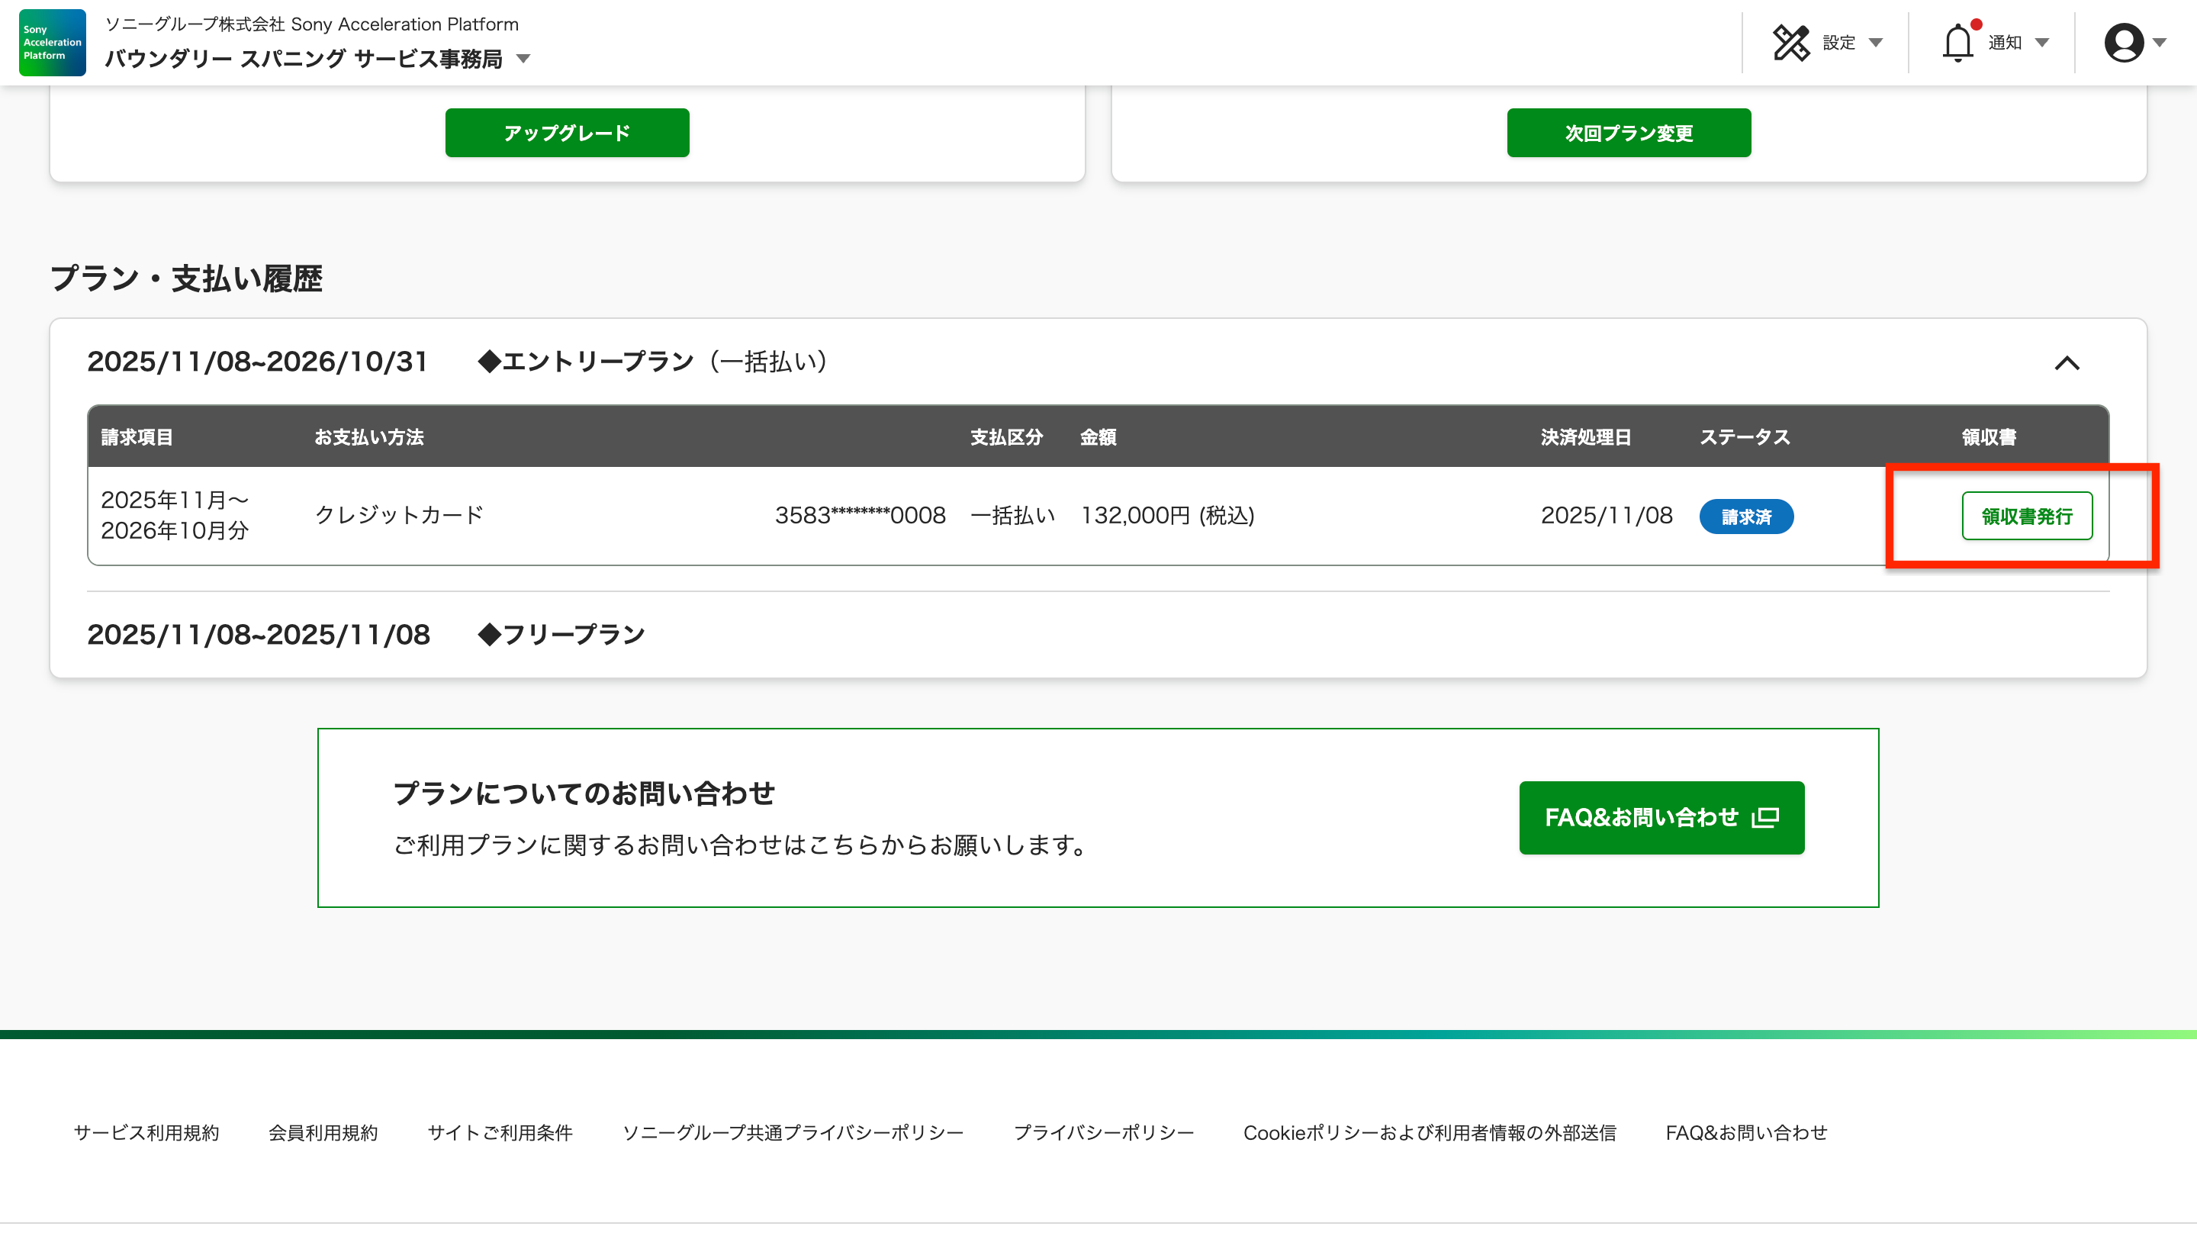Collapse the エントリープラン history row
2197x1236 pixels.
pyautogui.click(x=2067, y=363)
